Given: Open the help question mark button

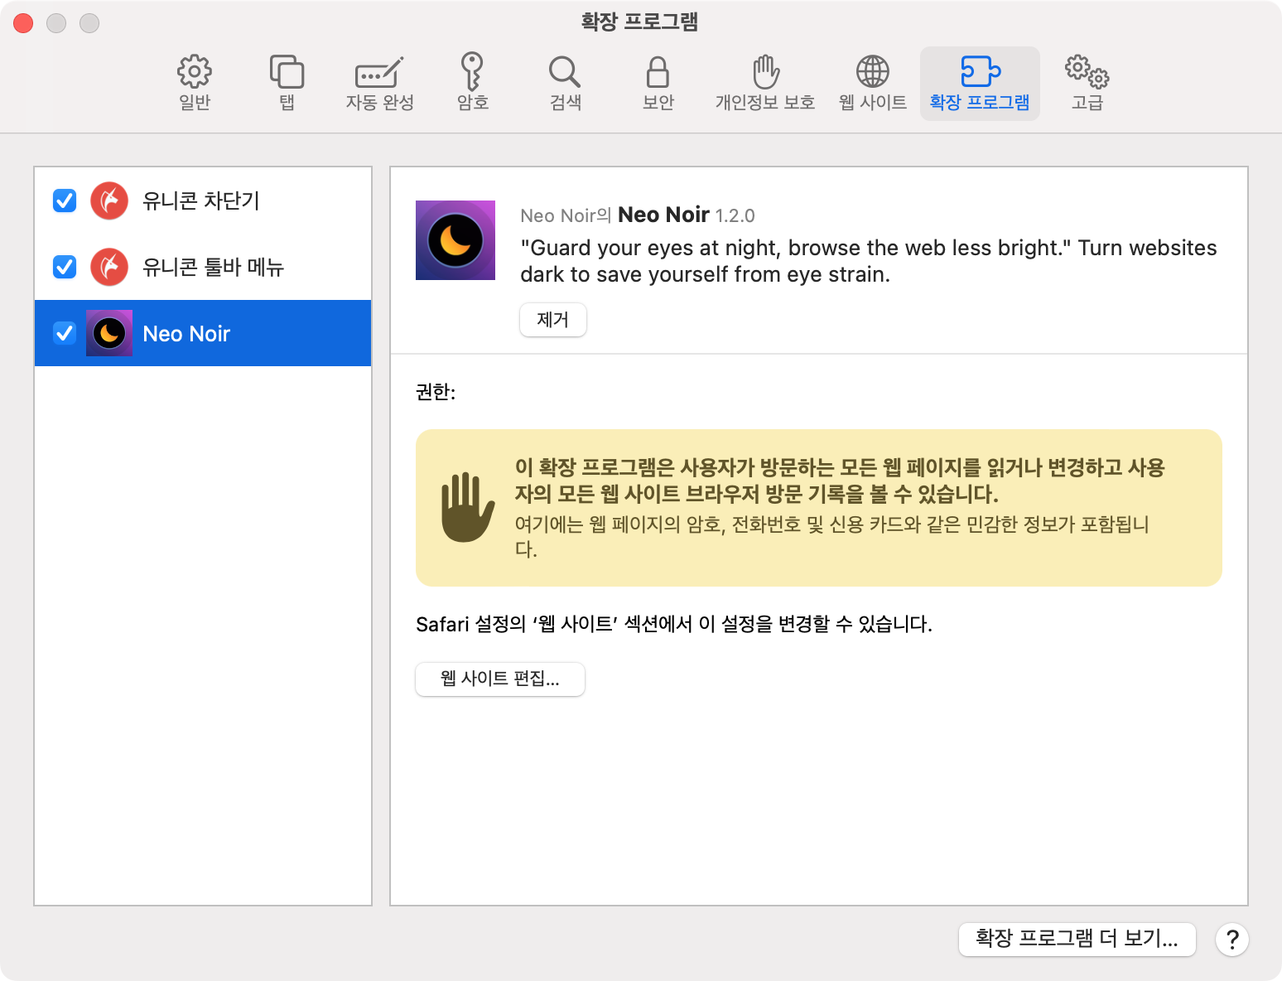Looking at the screenshot, I should click(1232, 940).
